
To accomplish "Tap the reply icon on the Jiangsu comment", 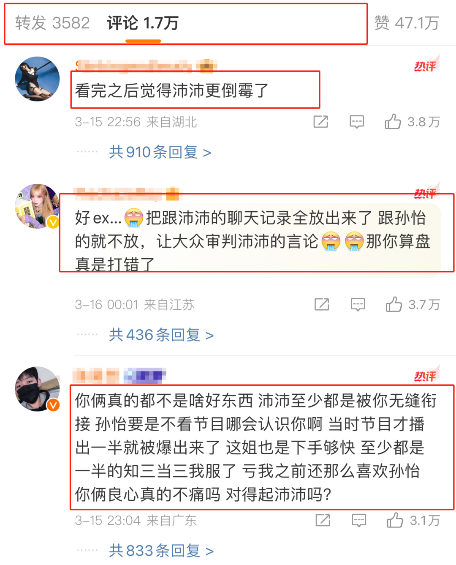I will tap(358, 304).
